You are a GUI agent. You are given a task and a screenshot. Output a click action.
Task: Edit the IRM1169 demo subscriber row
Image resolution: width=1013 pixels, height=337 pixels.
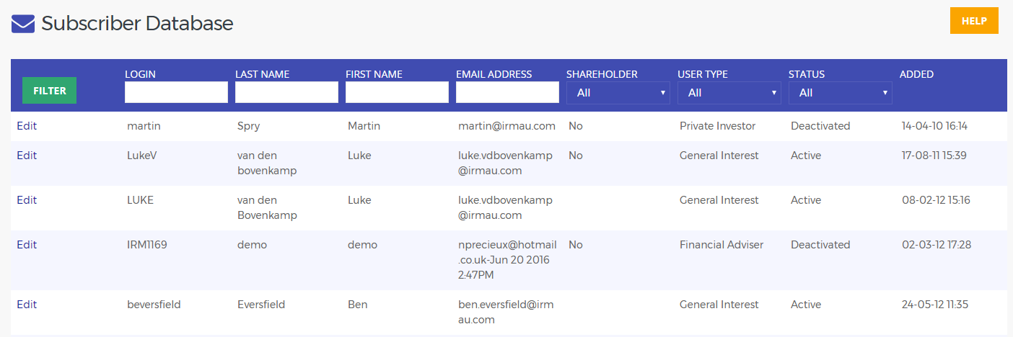tap(27, 245)
